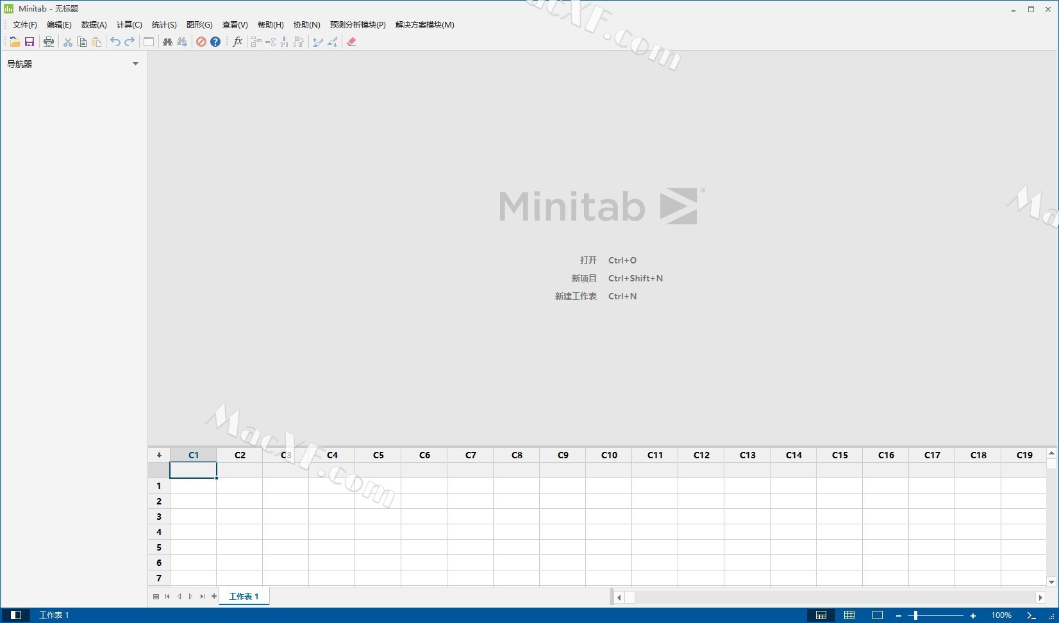This screenshot has width=1059, height=623.
Task: Open the 解决方案模块(M) menu
Action: pyautogui.click(x=425, y=25)
